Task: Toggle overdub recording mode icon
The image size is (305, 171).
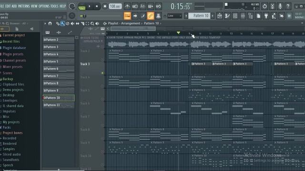Action: [x=151, y=6]
